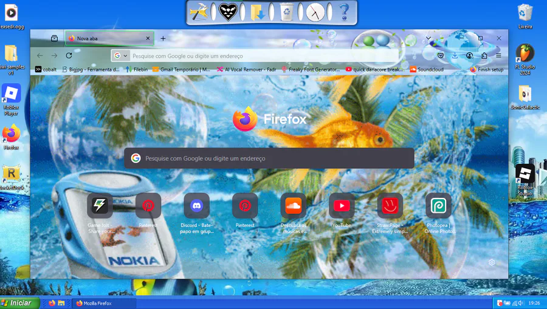Select the SonicGalactic desktop folder
This screenshot has width=547, height=309.
[x=525, y=97]
